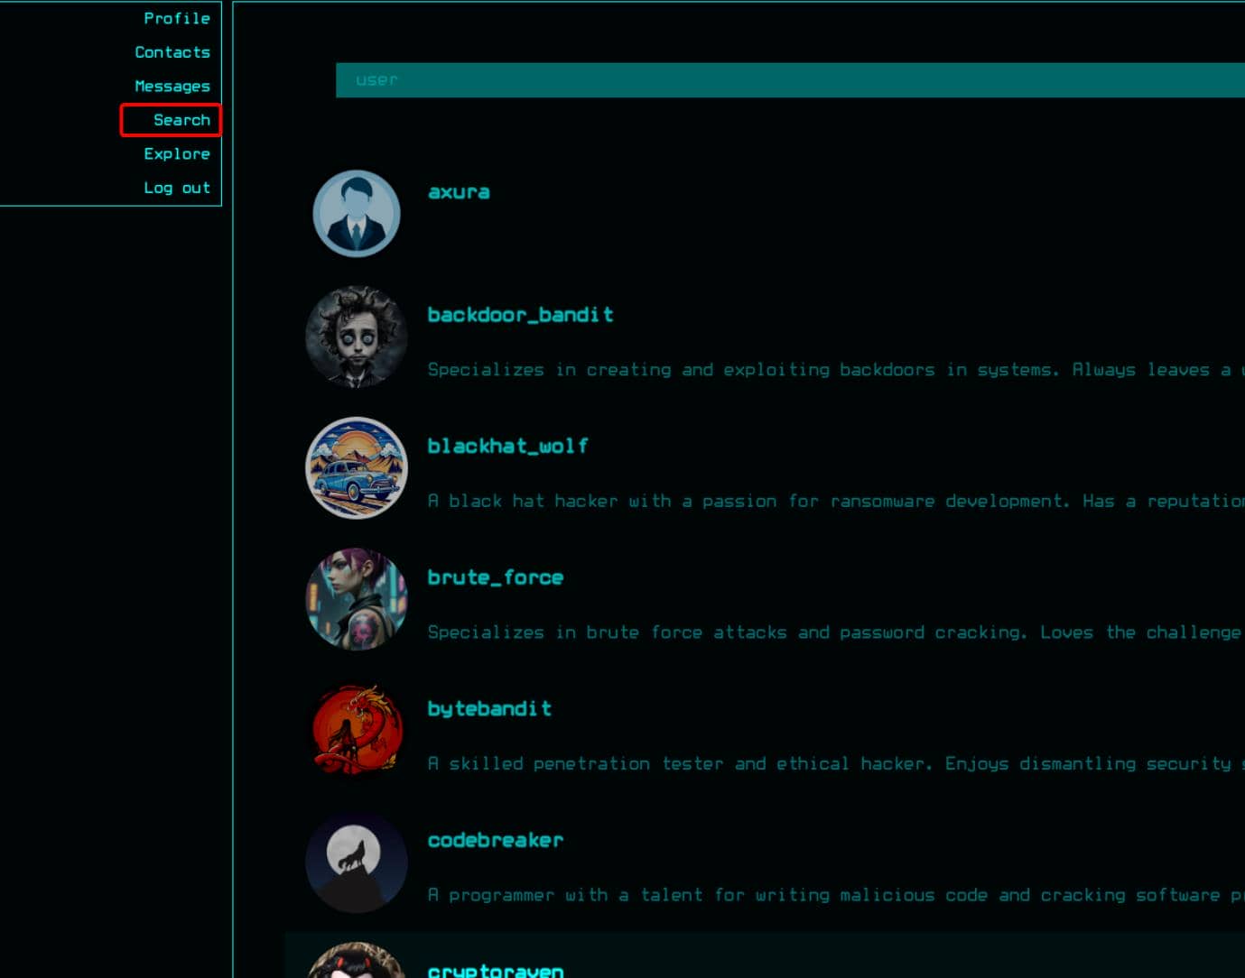Click the blackhat_wolf username

(508, 446)
